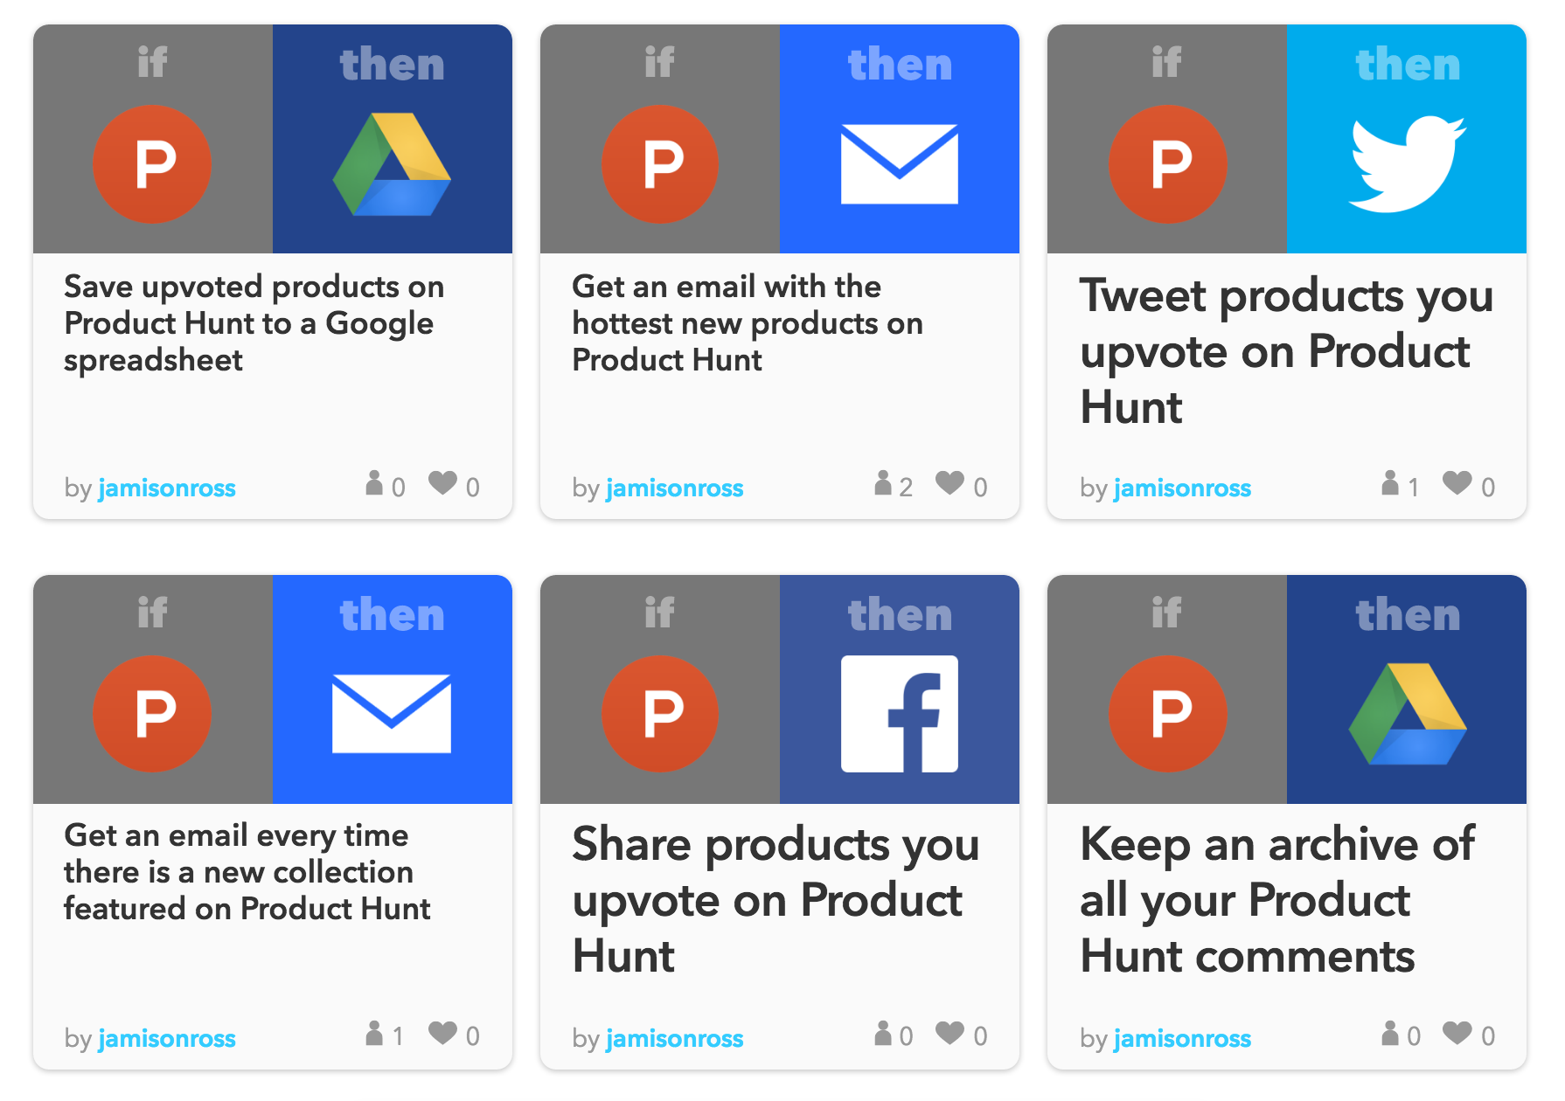Favorite the Tweet products recipe with heart
1565x1101 pixels.
1457,482
